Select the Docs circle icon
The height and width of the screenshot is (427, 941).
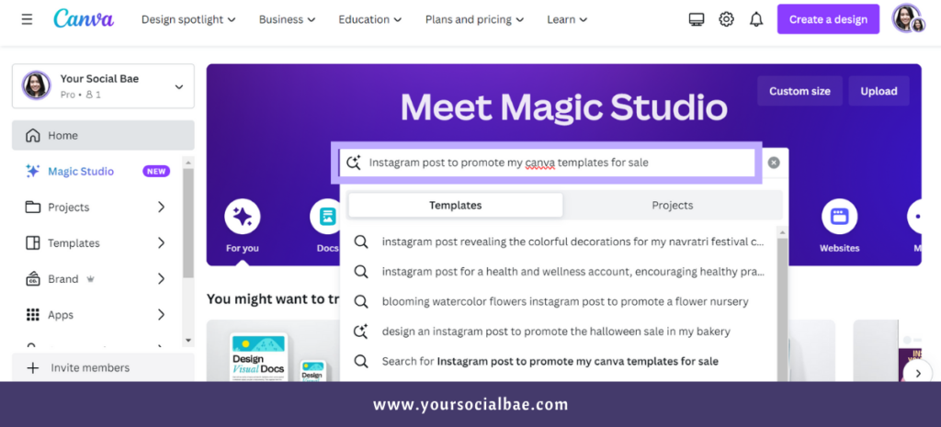tap(327, 217)
